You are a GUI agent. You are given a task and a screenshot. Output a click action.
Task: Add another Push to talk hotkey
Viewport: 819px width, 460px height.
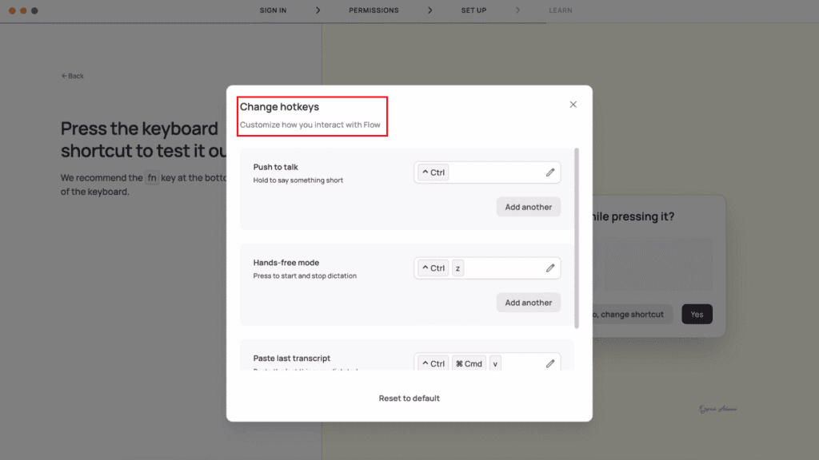(528, 207)
